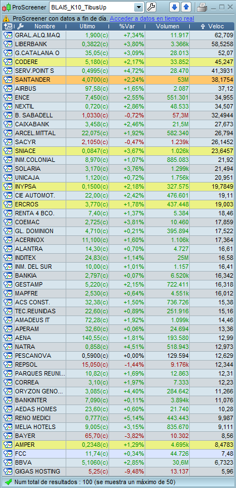The image size is (236, 488).
Task: Select the UNICAJA row name
Action: 26,178
